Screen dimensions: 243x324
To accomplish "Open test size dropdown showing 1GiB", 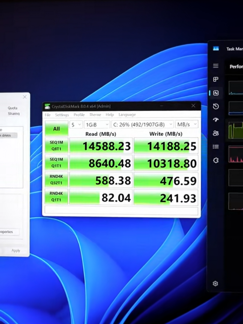I will point(97,124).
